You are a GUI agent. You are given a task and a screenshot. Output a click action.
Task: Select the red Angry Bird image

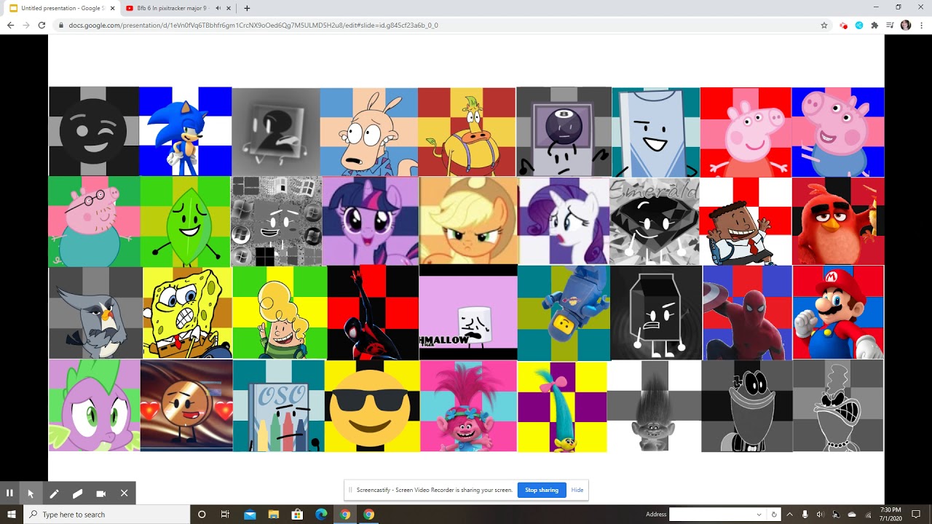[838, 221]
